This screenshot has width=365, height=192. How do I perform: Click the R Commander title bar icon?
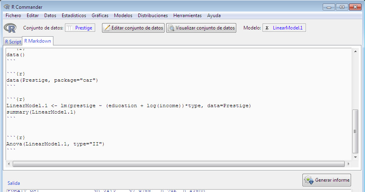pyautogui.click(x=7, y=7)
